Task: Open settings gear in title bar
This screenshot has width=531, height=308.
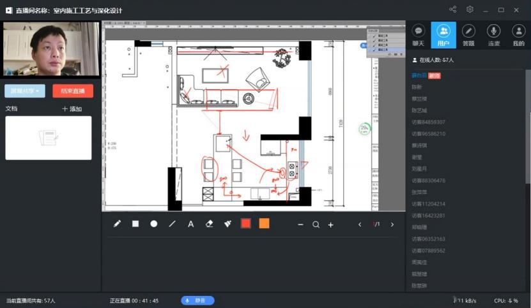Action: coord(470,10)
